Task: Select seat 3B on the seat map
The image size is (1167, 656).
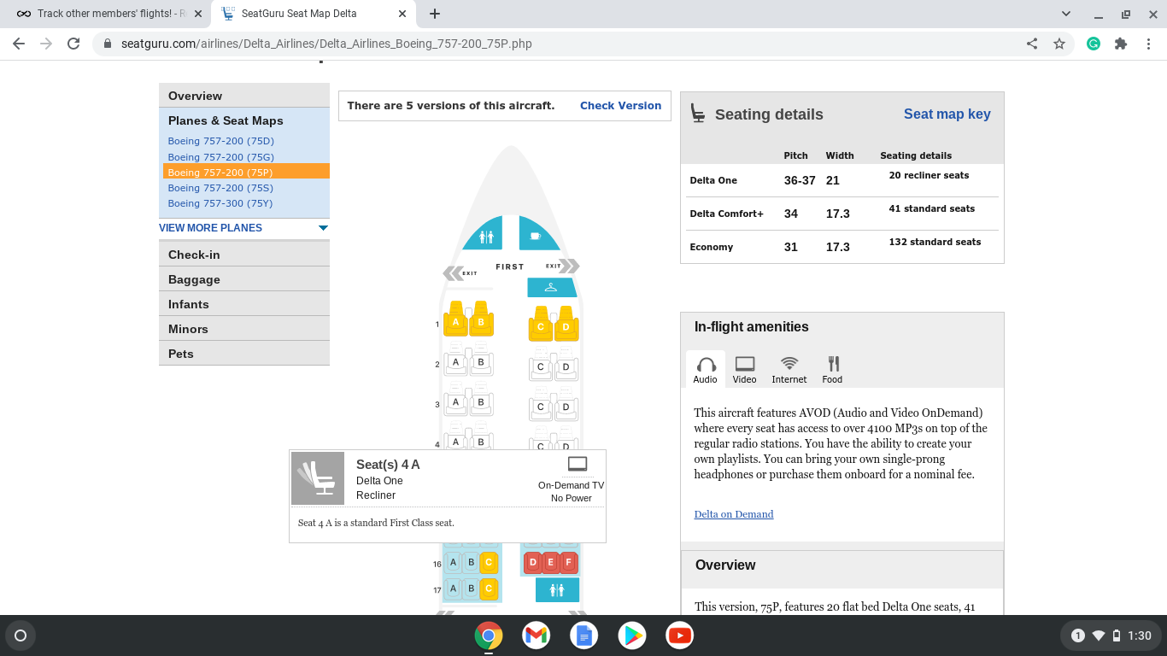Action: 481,402
